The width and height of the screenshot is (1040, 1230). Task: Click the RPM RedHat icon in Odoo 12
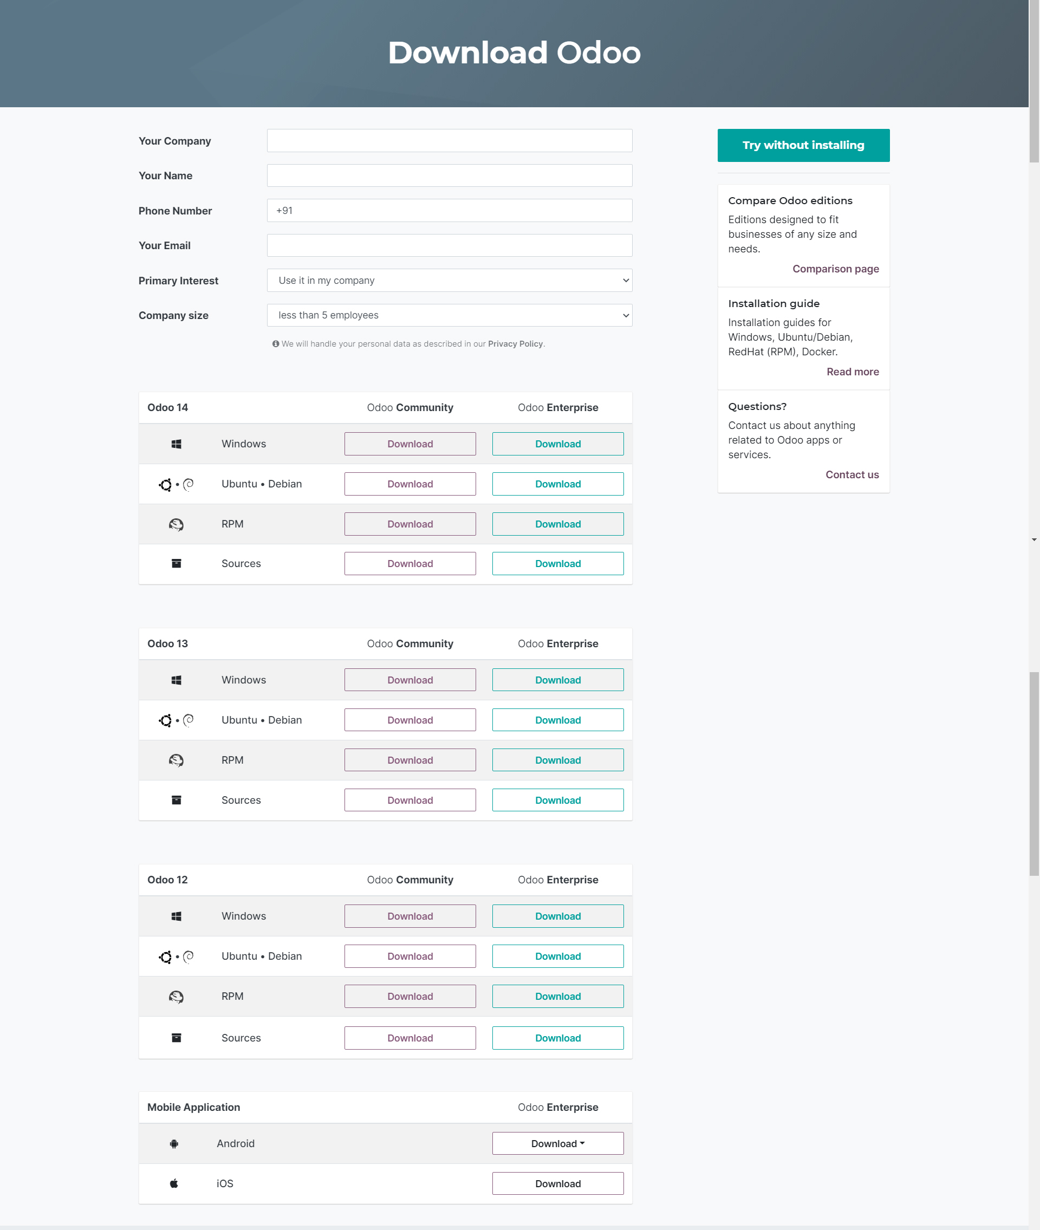176,997
